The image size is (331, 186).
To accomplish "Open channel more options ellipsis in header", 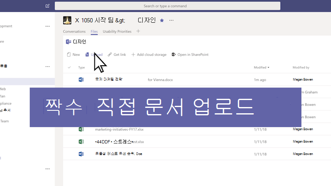I will (x=171, y=20).
